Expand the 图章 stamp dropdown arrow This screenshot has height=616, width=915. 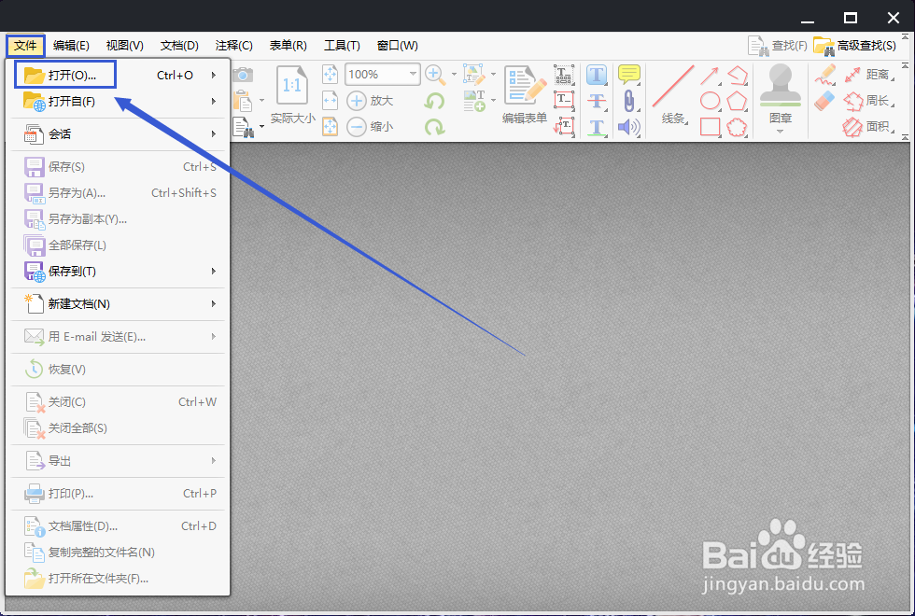pyautogui.click(x=781, y=132)
